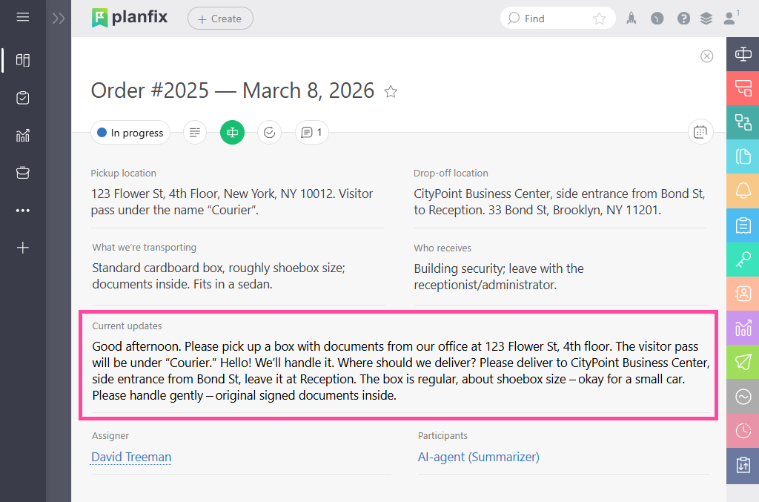Click the help question mark icon in top bar
The height and width of the screenshot is (502, 759).
[683, 18]
